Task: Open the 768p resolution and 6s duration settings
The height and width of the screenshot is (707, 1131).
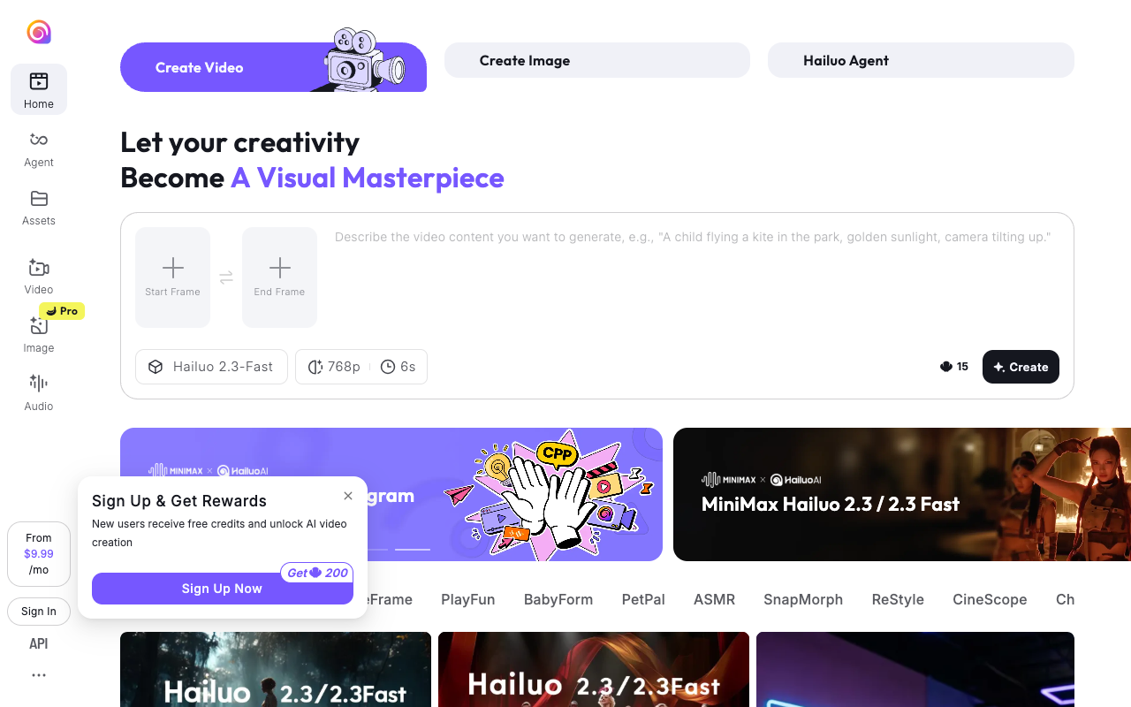Action: point(361,367)
